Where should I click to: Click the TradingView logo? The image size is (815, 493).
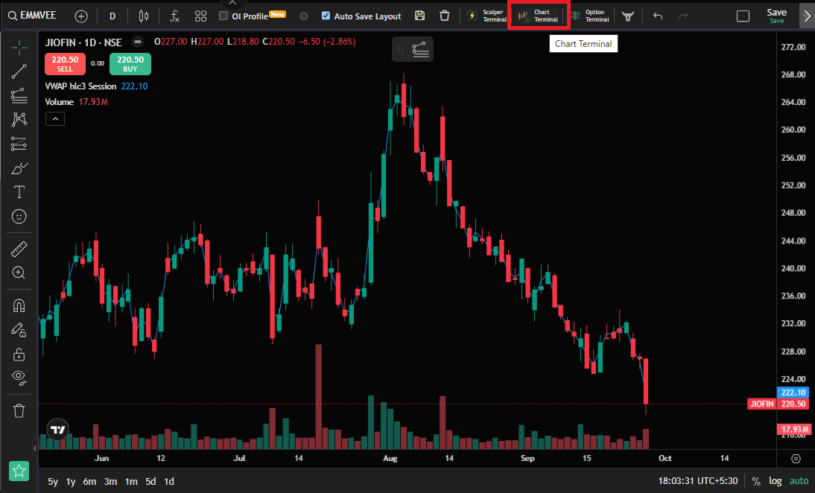(x=58, y=430)
